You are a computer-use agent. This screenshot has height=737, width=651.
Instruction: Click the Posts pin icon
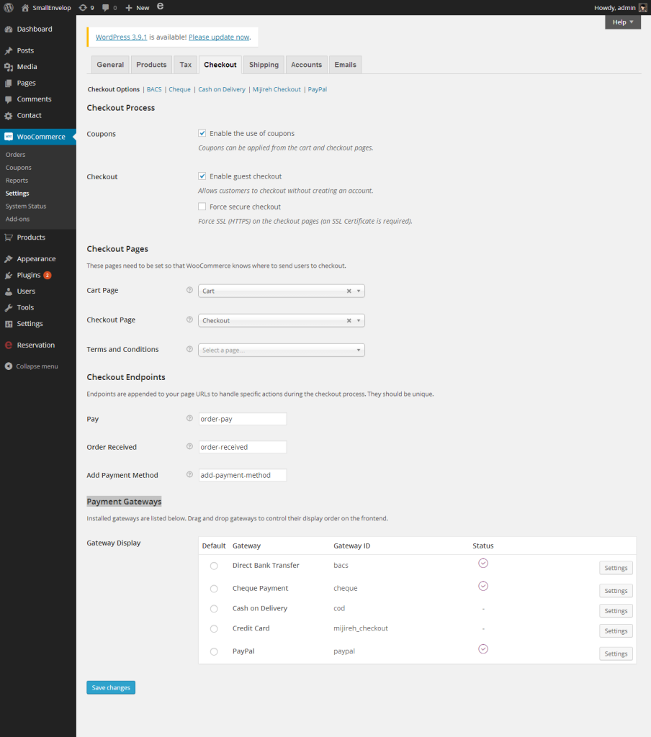pos(9,51)
